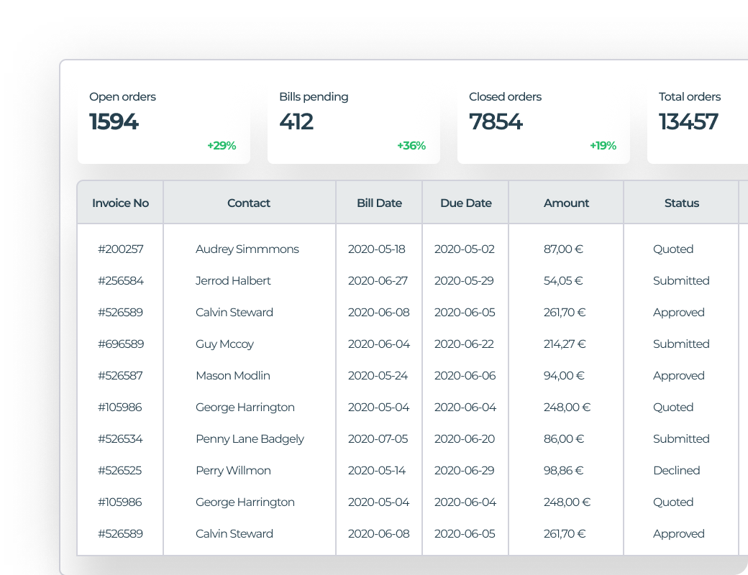Select contact Audrey Simmmons
The width and height of the screenshot is (748, 575).
pyautogui.click(x=247, y=249)
